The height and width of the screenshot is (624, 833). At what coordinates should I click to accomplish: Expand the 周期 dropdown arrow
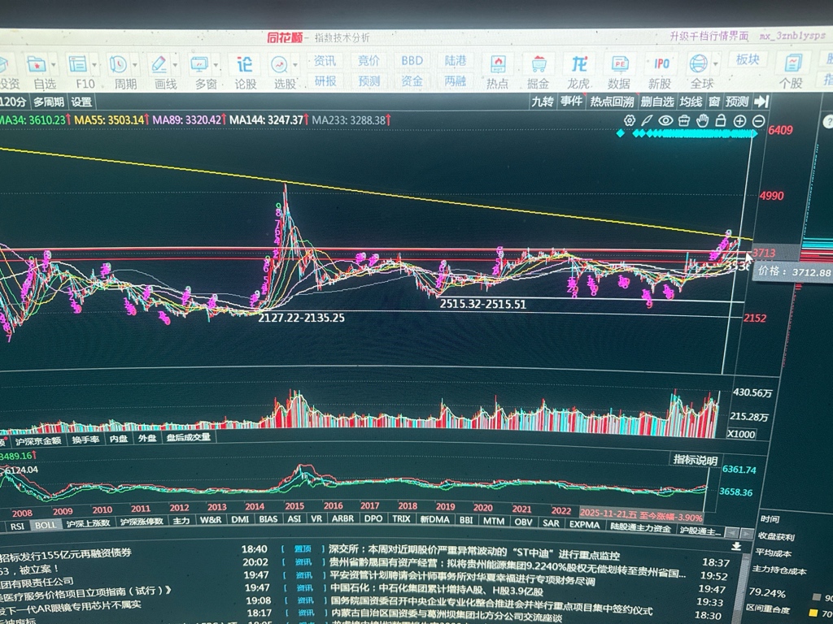pos(135,65)
